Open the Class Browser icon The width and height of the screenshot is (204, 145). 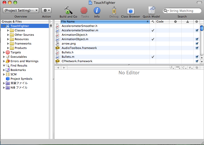pos(130,11)
